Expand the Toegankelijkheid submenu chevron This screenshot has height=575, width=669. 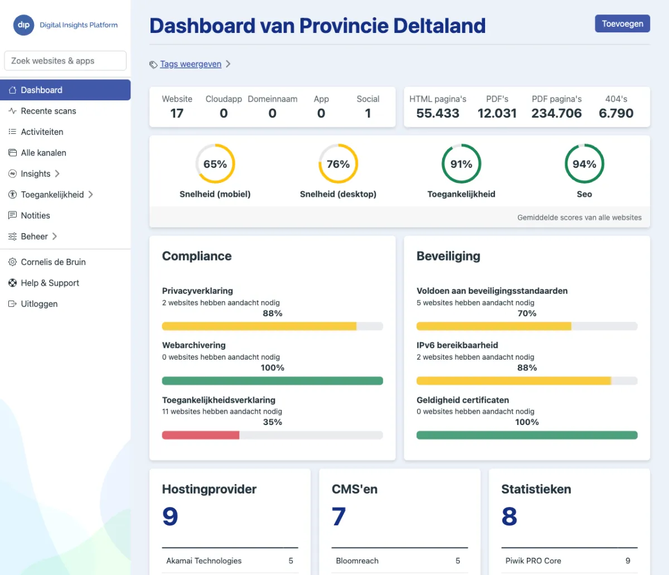(x=90, y=195)
